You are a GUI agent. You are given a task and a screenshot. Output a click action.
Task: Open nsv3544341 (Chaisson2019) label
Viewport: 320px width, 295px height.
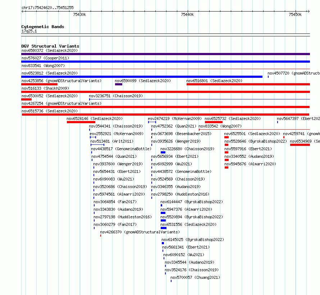[x=116, y=126]
